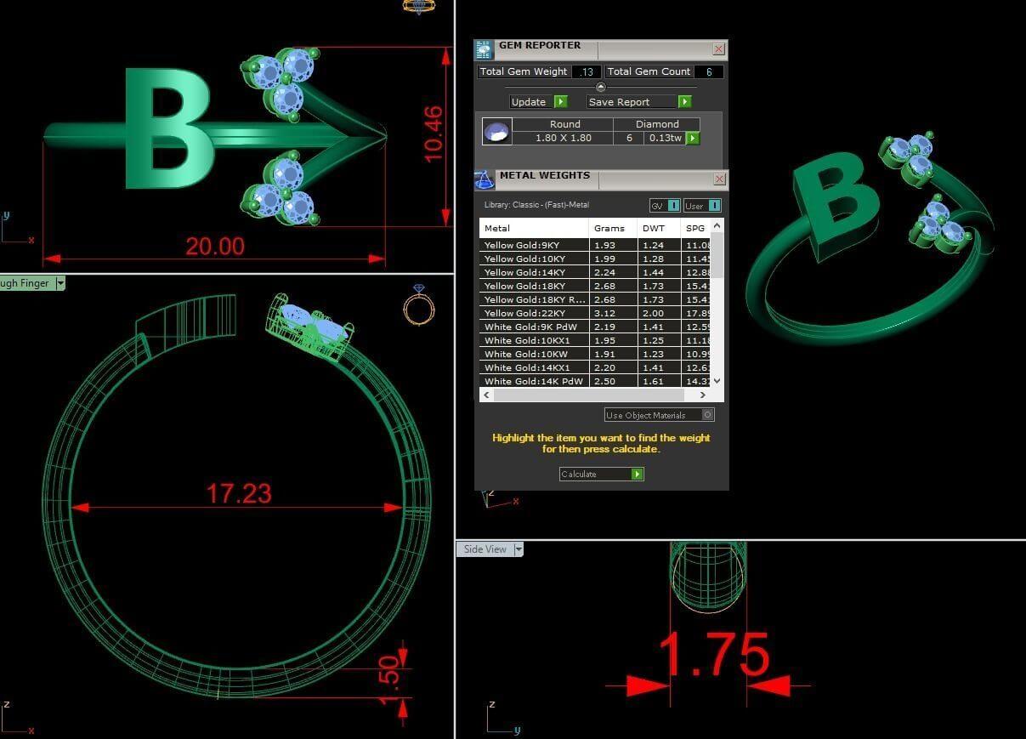Click the round gem thumbnail in Gem Reporter
Viewport: 1026px width, 739px height.
click(x=496, y=131)
